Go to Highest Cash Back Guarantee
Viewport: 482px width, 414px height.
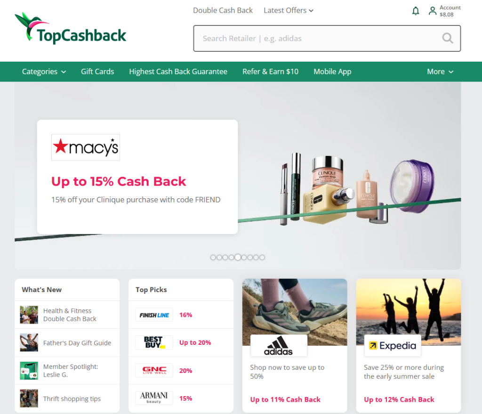(x=178, y=72)
